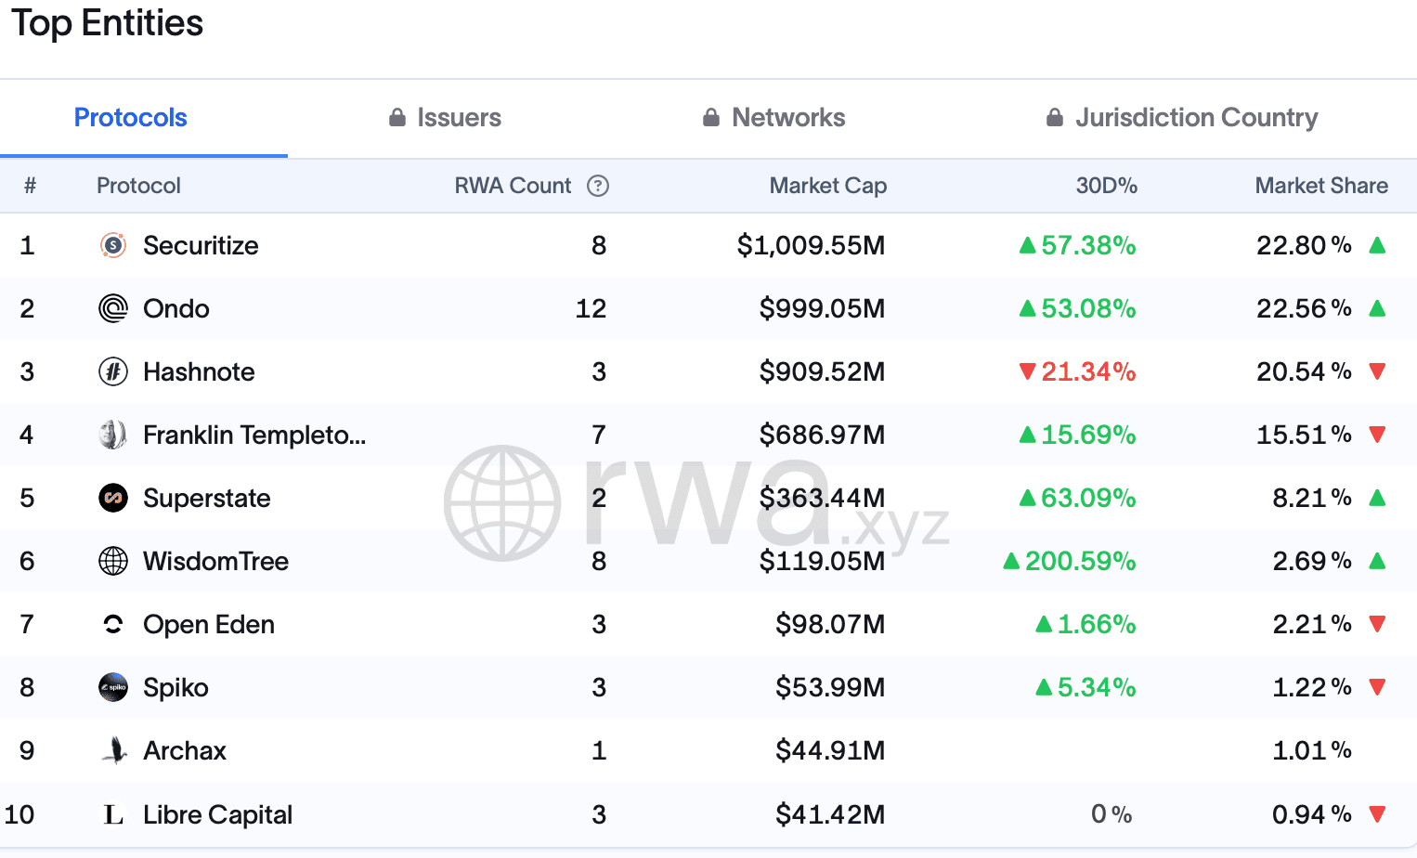Open the RWA Count help tooltip icon

(598, 186)
